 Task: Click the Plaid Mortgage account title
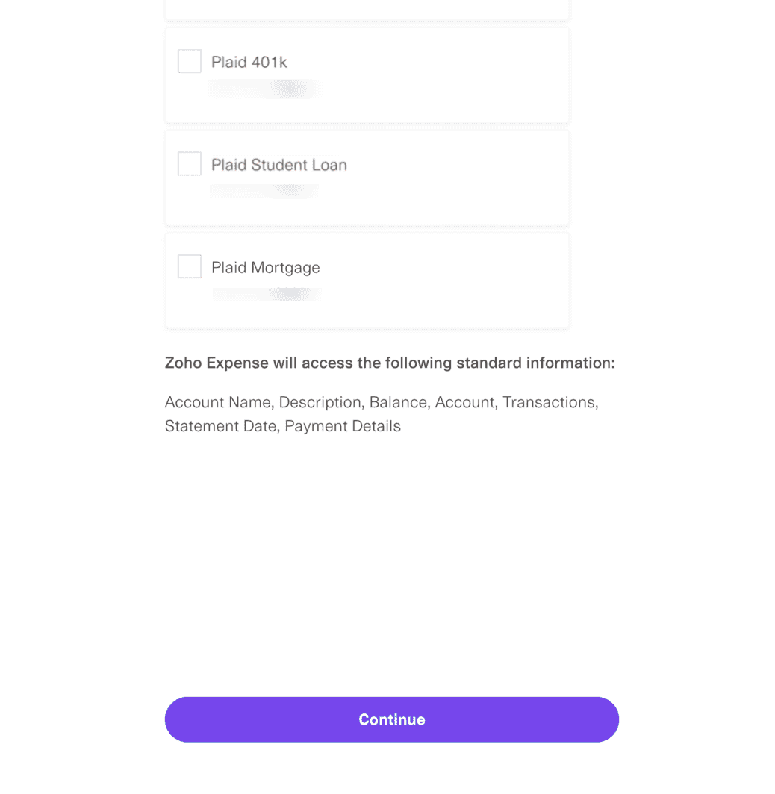(266, 267)
